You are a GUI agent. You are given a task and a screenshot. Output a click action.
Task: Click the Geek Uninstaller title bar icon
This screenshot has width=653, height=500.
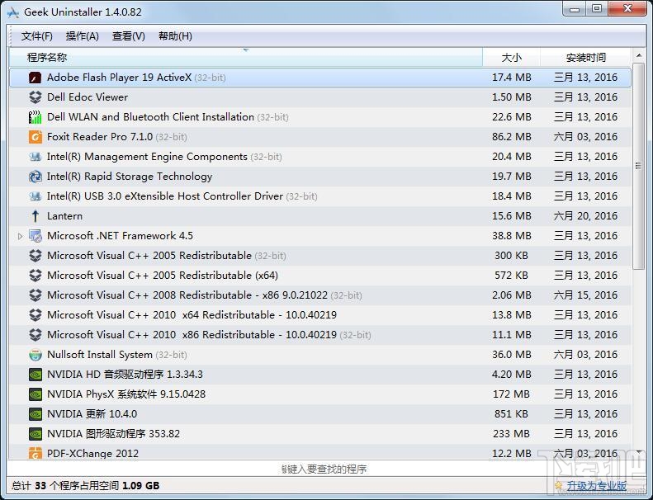coord(13,12)
